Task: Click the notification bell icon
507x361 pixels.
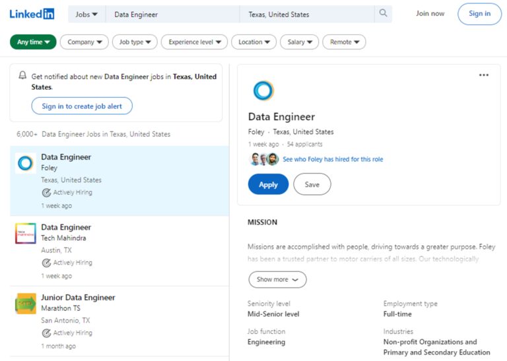Action: click(23, 76)
